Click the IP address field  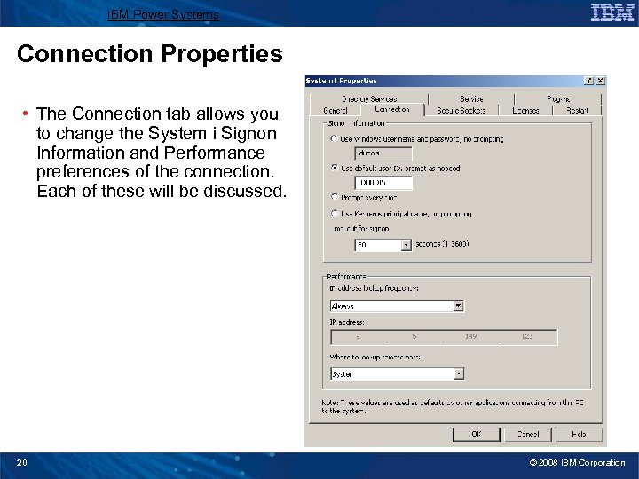point(444,337)
